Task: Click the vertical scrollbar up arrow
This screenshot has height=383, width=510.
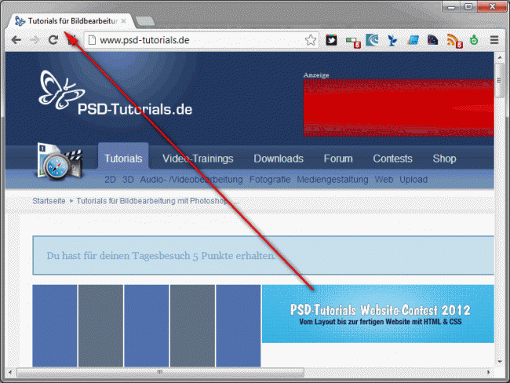Action: pos(499,57)
